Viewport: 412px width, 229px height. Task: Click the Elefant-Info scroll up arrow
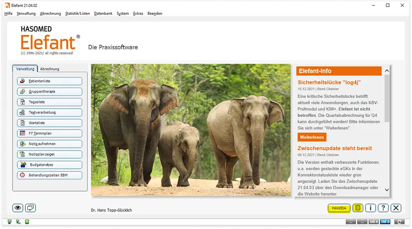[387, 71]
